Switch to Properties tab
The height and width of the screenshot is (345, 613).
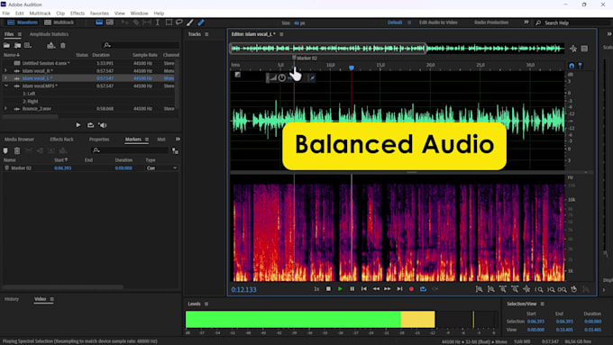99,140
